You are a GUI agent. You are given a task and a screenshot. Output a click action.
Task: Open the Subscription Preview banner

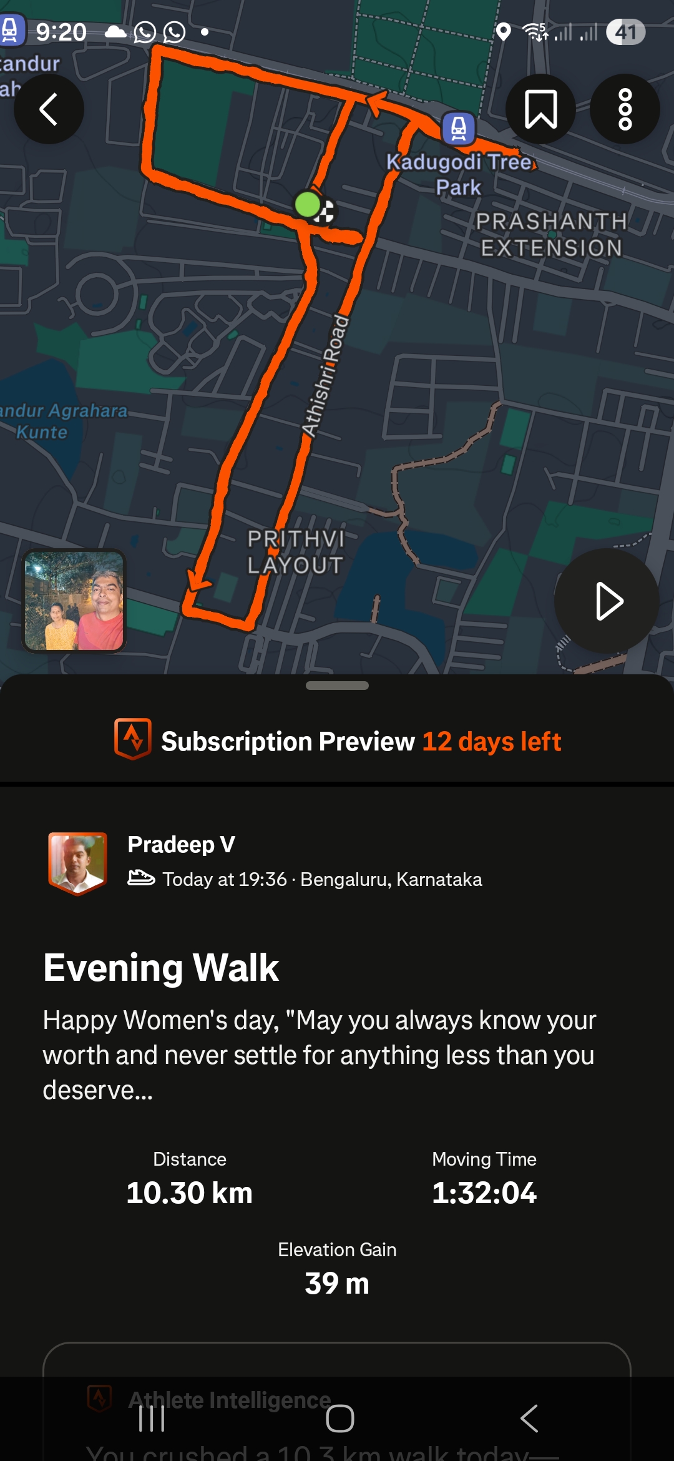tap(337, 741)
